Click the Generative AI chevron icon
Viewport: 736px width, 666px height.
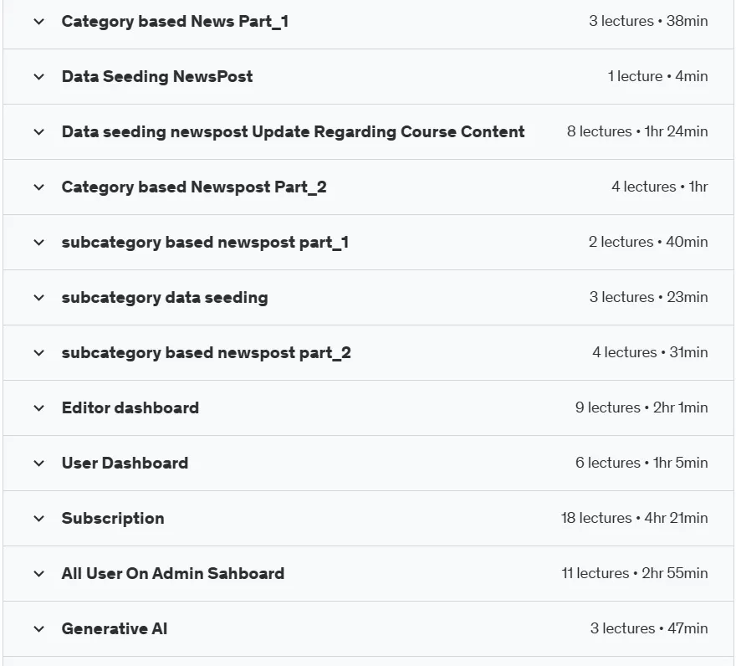(39, 629)
